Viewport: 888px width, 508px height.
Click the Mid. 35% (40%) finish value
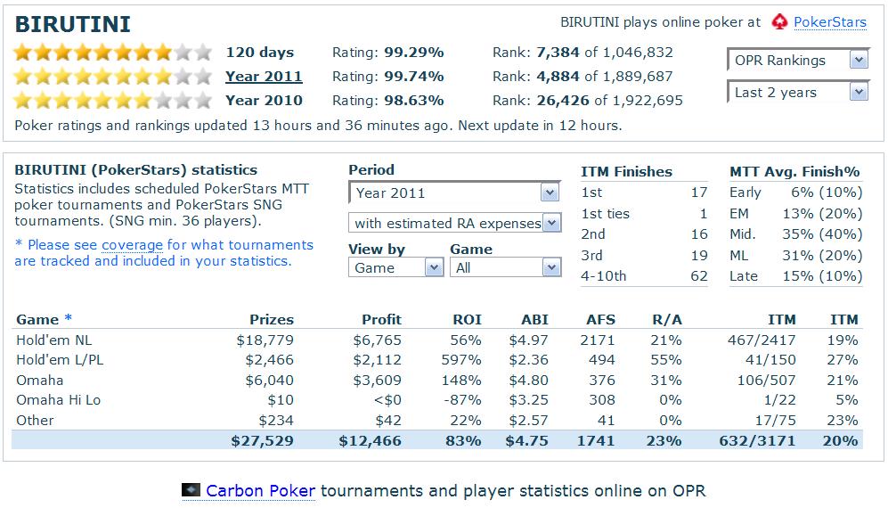822,234
